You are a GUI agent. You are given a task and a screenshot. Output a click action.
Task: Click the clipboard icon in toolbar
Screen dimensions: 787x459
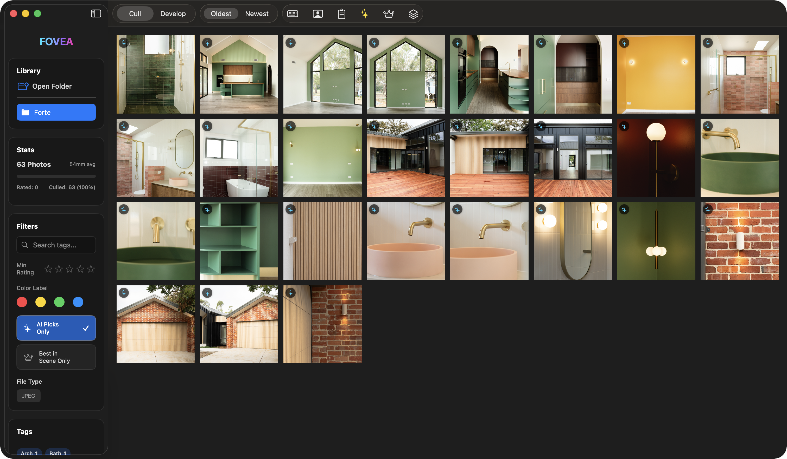tap(341, 14)
